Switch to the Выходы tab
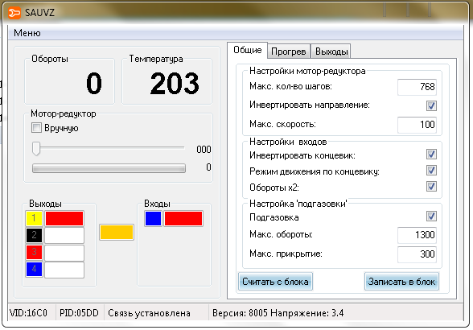The width and height of the screenshot is (473, 330). coord(331,52)
